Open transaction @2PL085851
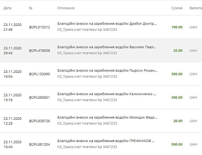 tap(39, 98)
